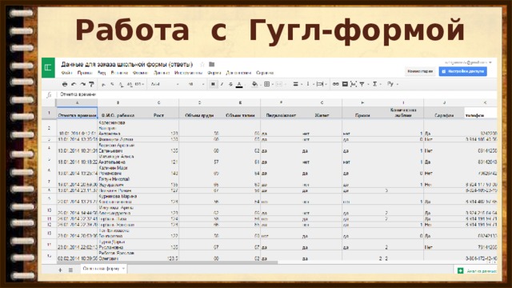Open the Правка menu
Screen dimensions: 512x288
[85, 73]
